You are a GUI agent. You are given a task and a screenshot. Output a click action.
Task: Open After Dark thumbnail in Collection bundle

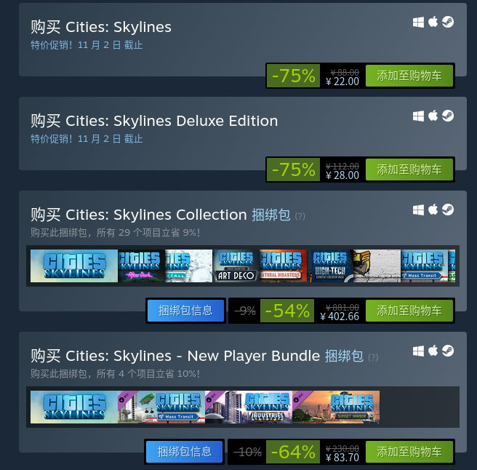click(141, 266)
